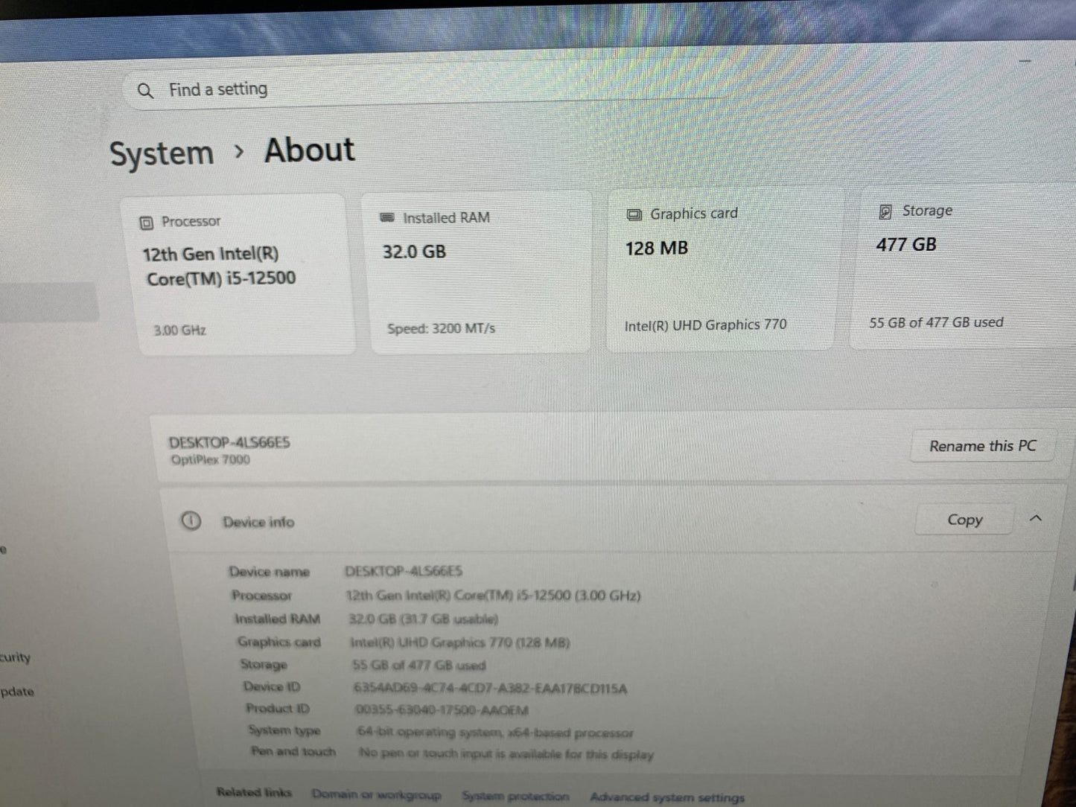Minimize the Settings window
1076x807 pixels.
pos(1025,60)
